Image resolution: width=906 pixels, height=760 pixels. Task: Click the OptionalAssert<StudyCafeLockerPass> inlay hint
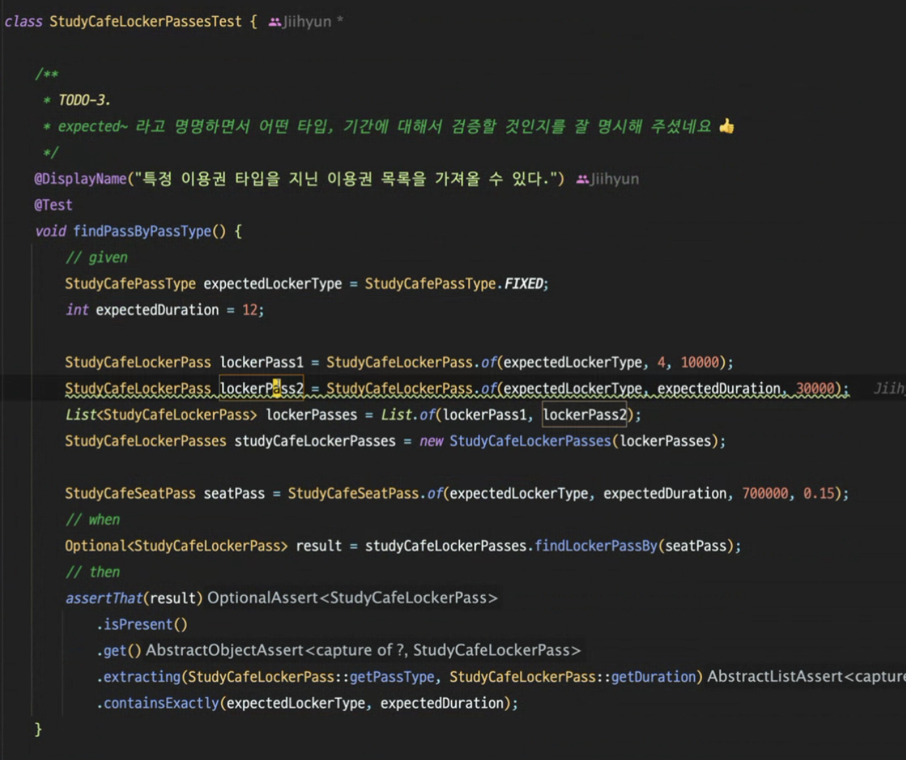click(352, 598)
